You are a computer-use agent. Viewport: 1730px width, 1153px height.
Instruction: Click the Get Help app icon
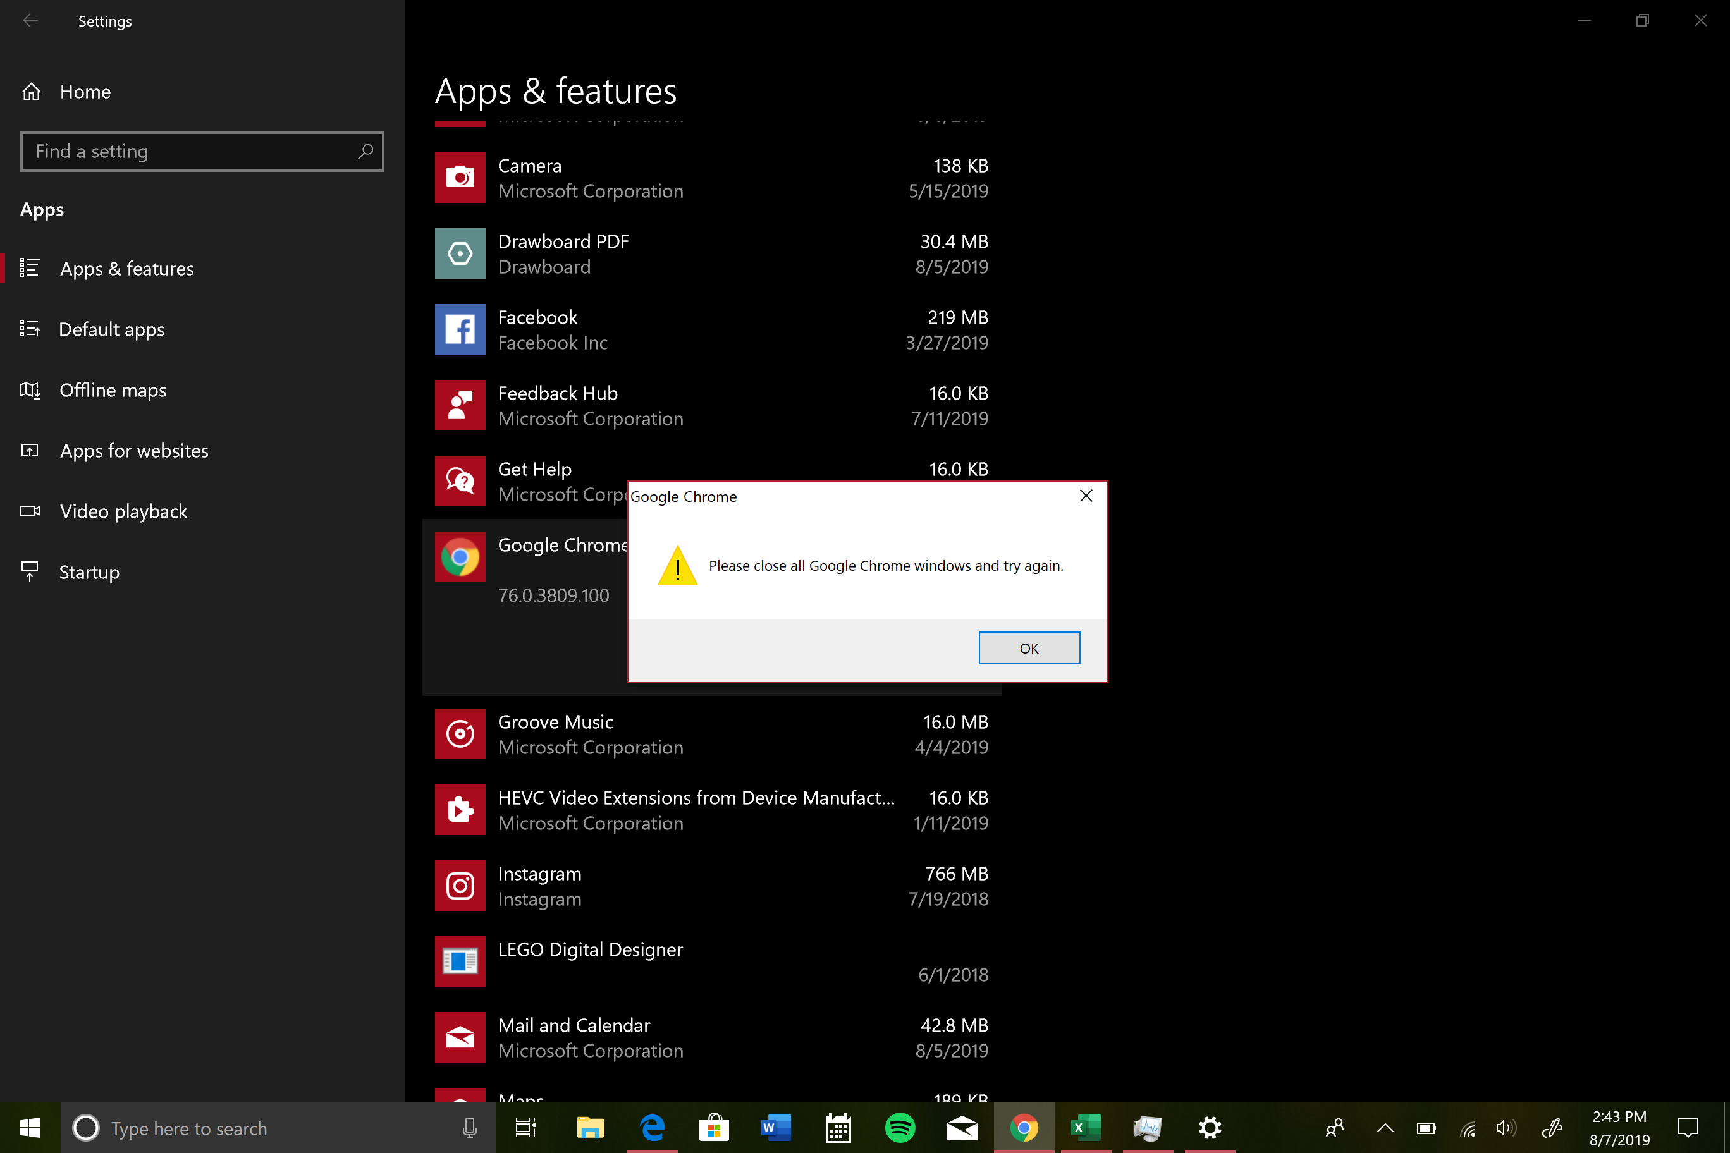[x=460, y=481]
